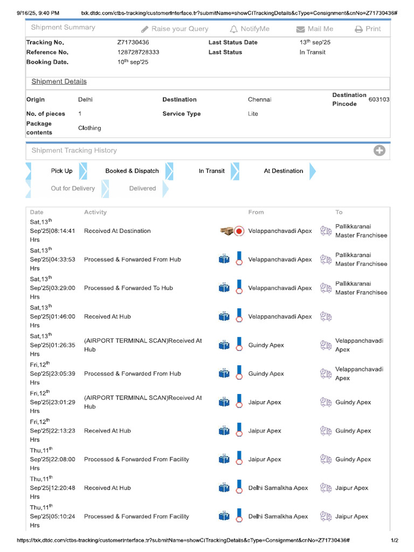Click package icon in 22:13:23 Received At Hub row

[224, 431]
